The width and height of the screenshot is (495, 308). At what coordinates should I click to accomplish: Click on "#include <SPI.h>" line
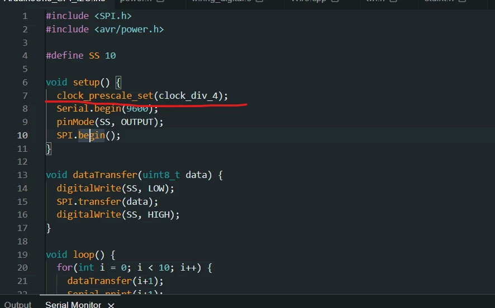89,16
